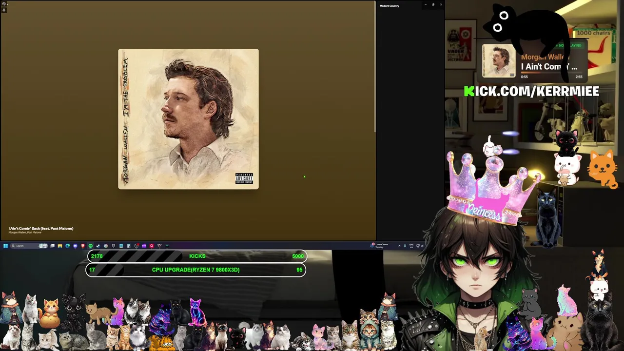Screen dimensions: 624x351
Task: Open File Explorer from the taskbar
Action: 60,246
